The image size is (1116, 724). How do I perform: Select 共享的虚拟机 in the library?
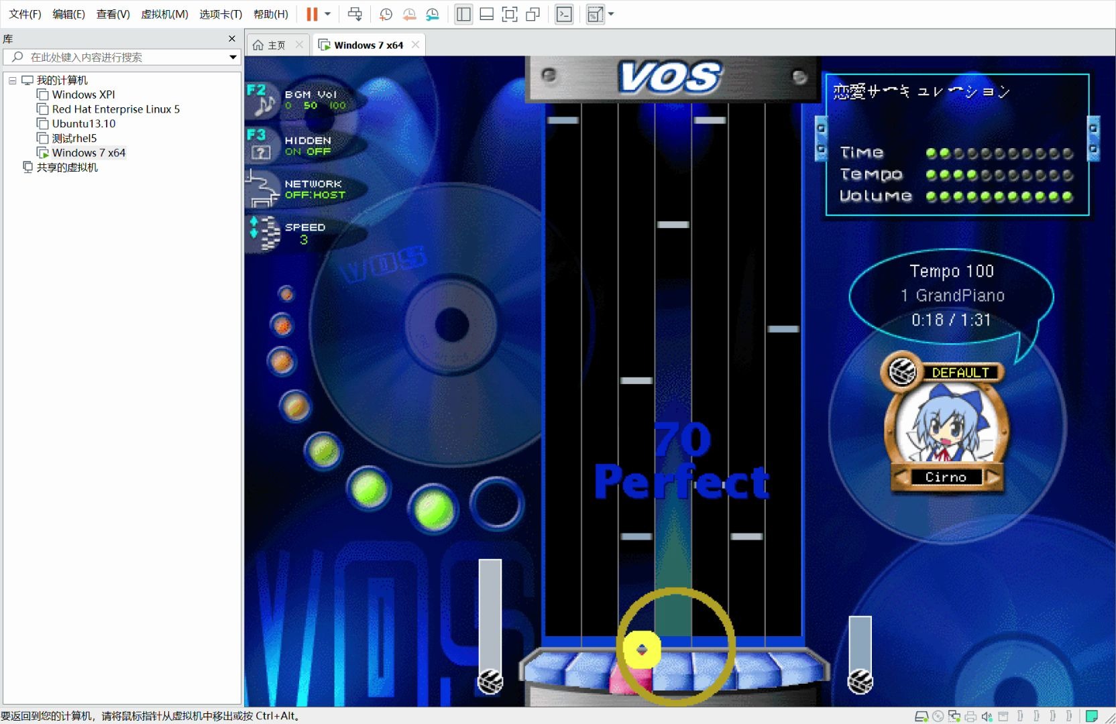tap(67, 168)
